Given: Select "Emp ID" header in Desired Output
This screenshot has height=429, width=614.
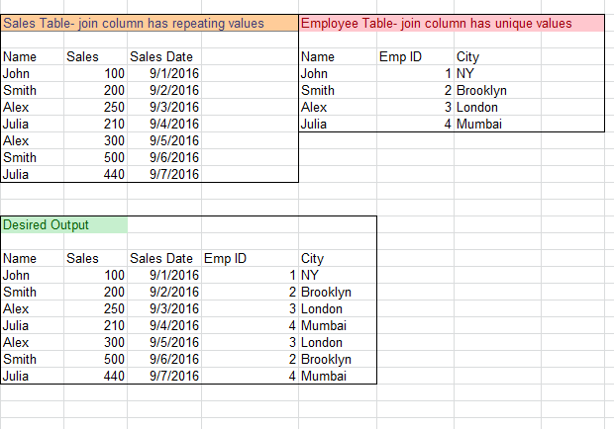Looking at the screenshot, I should tap(225, 259).
